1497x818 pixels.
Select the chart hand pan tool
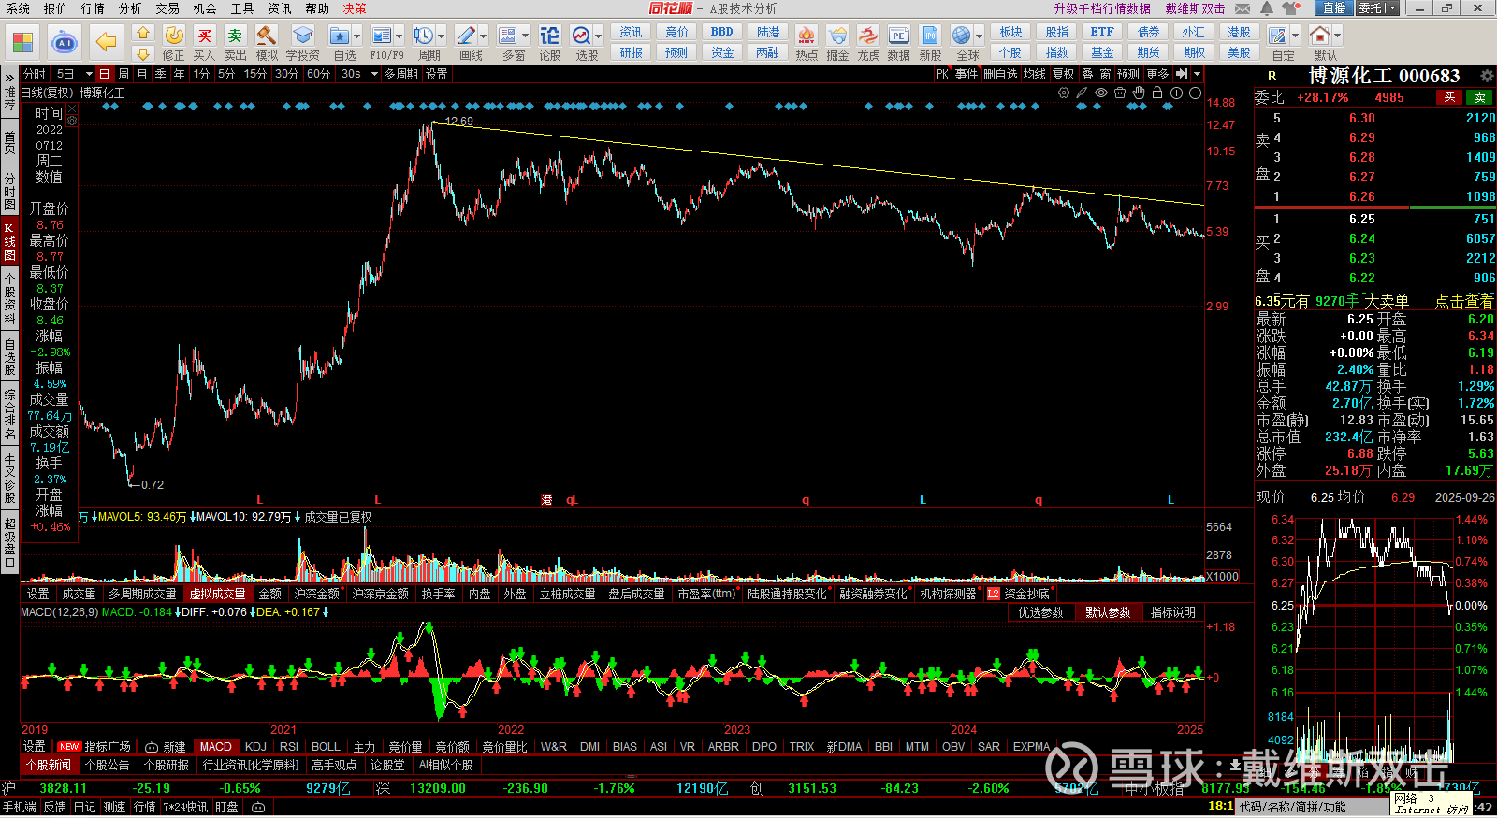(x=1139, y=93)
